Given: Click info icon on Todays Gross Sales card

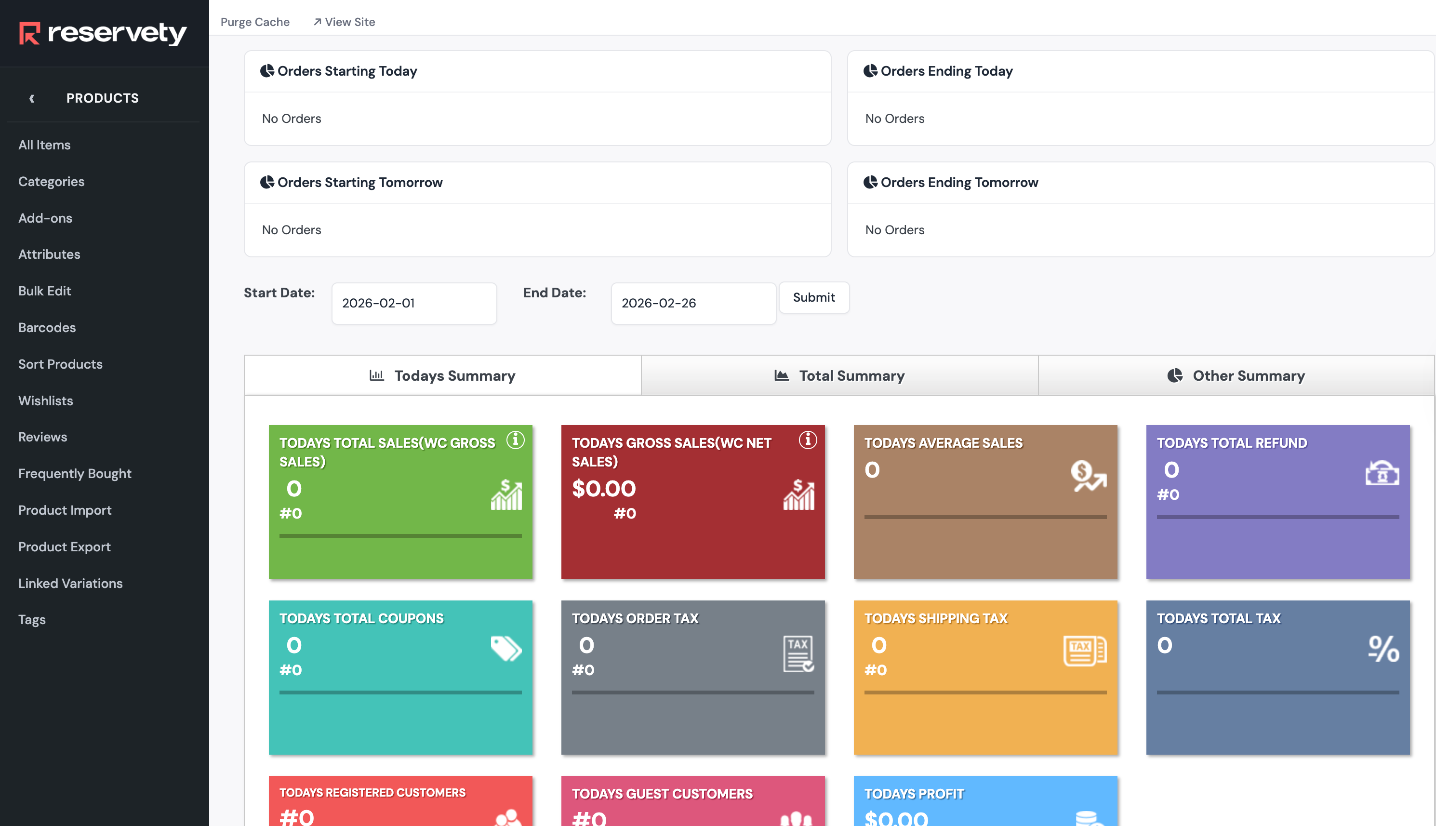Looking at the screenshot, I should (x=808, y=440).
